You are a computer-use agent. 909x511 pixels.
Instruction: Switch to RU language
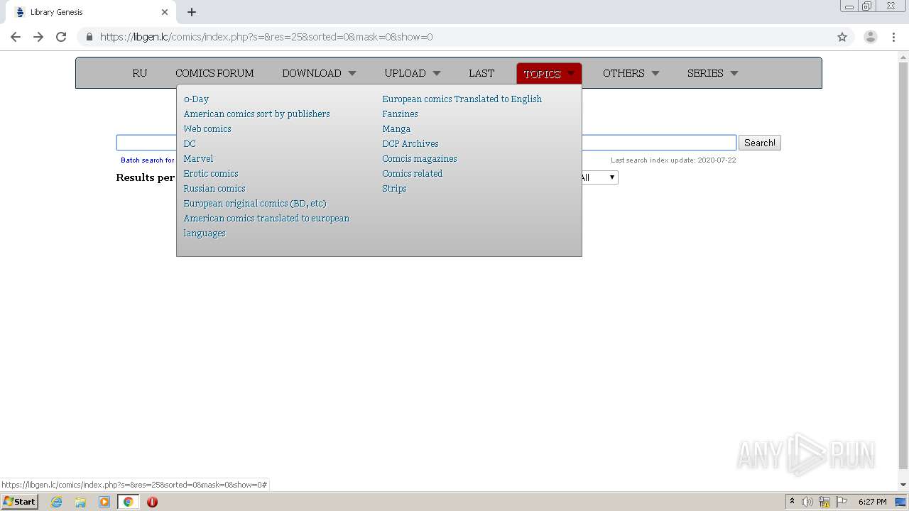[140, 73]
